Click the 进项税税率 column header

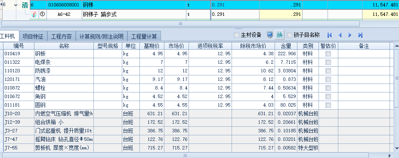point(210,46)
